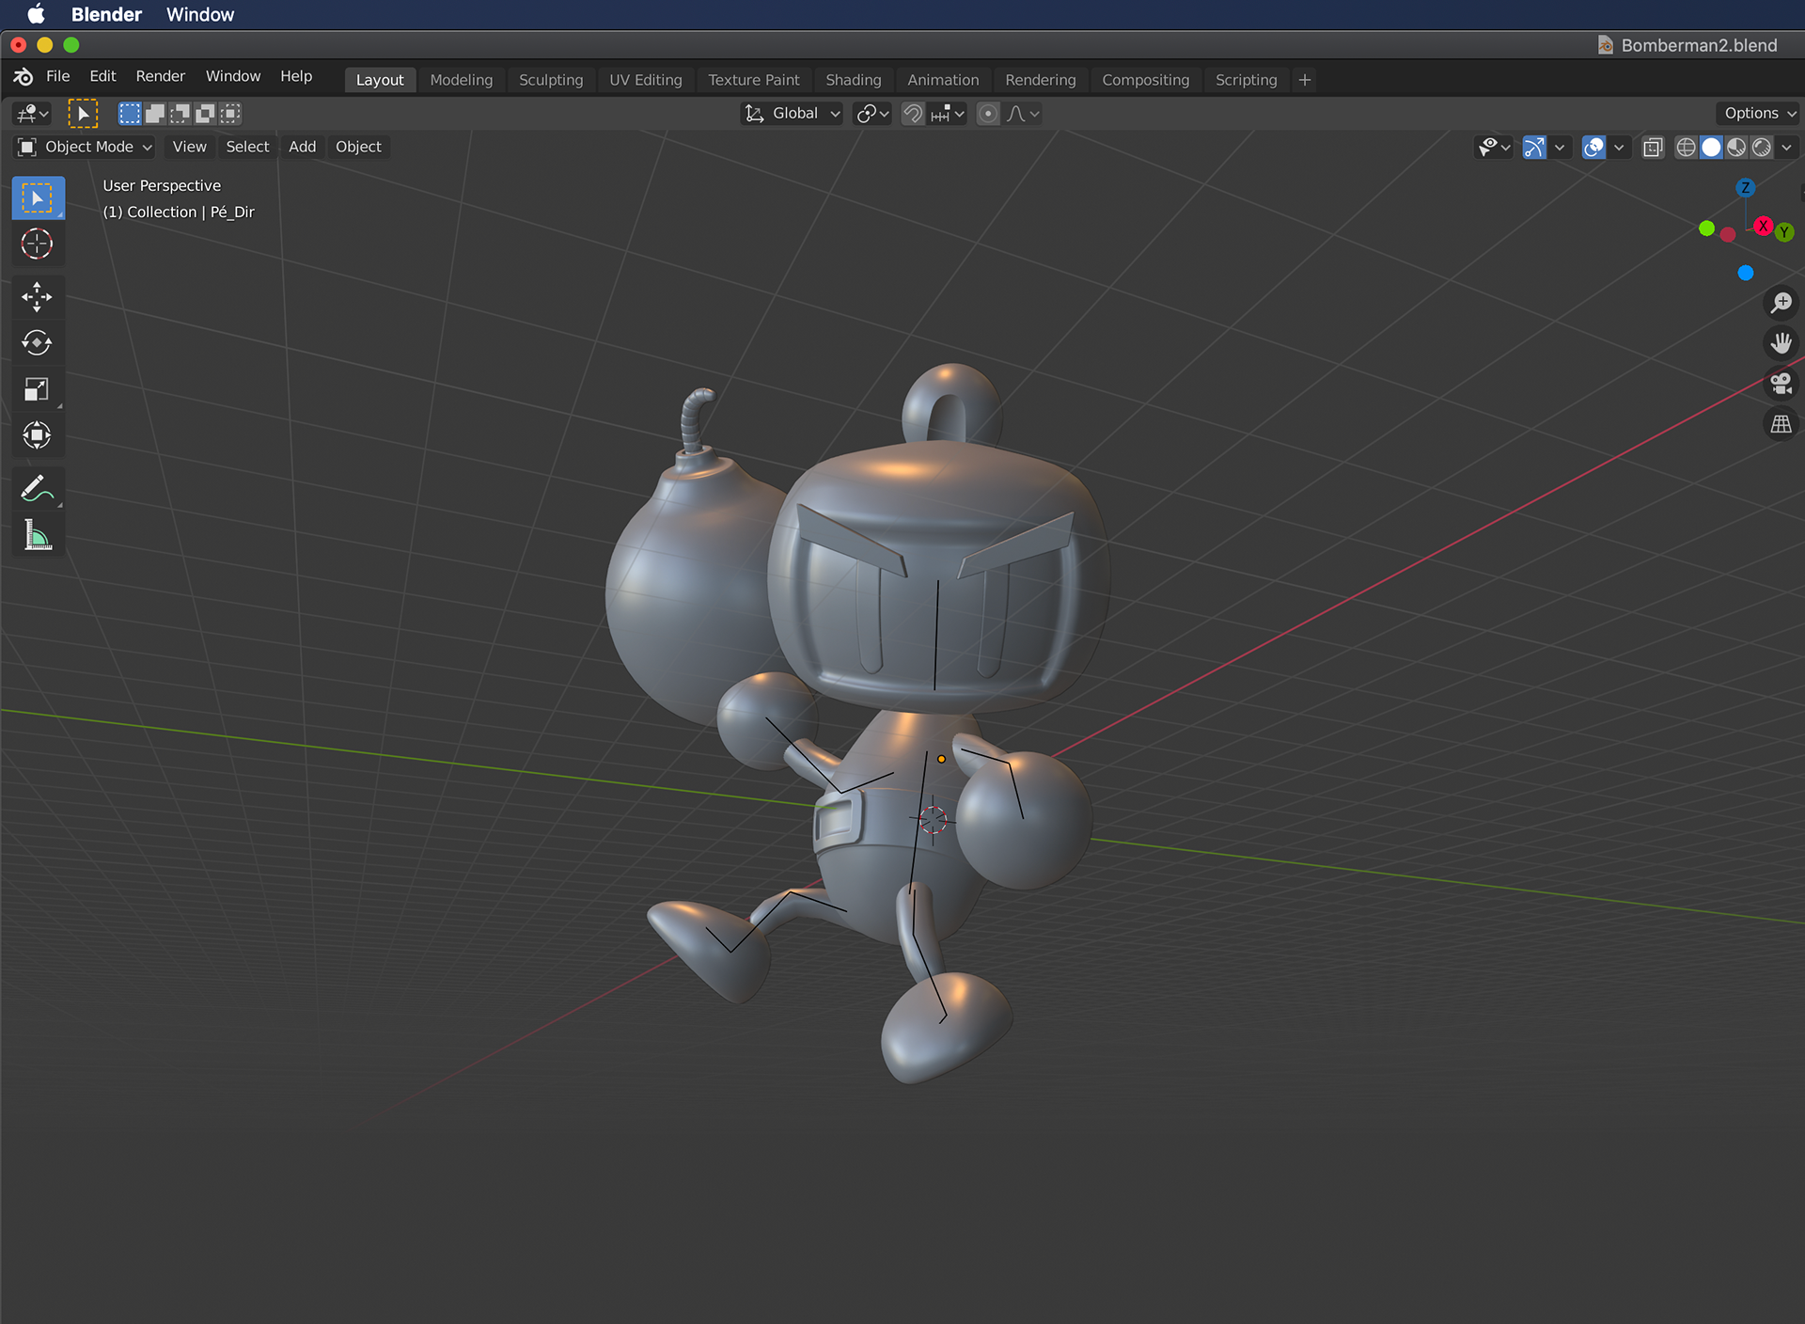The width and height of the screenshot is (1805, 1324).
Task: Switch to solid viewport shading
Action: pyautogui.click(x=1711, y=148)
